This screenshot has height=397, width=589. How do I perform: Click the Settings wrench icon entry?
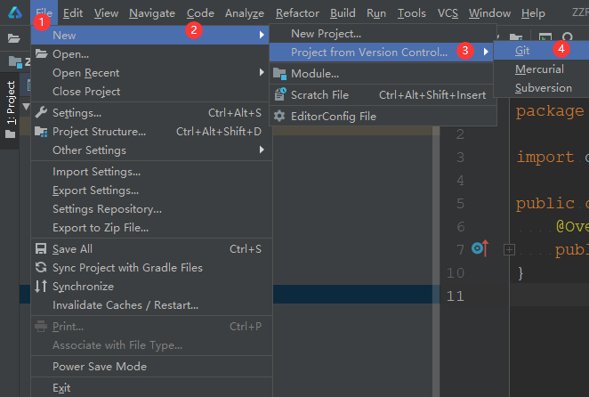pyautogui.click(x=41, y=112)
